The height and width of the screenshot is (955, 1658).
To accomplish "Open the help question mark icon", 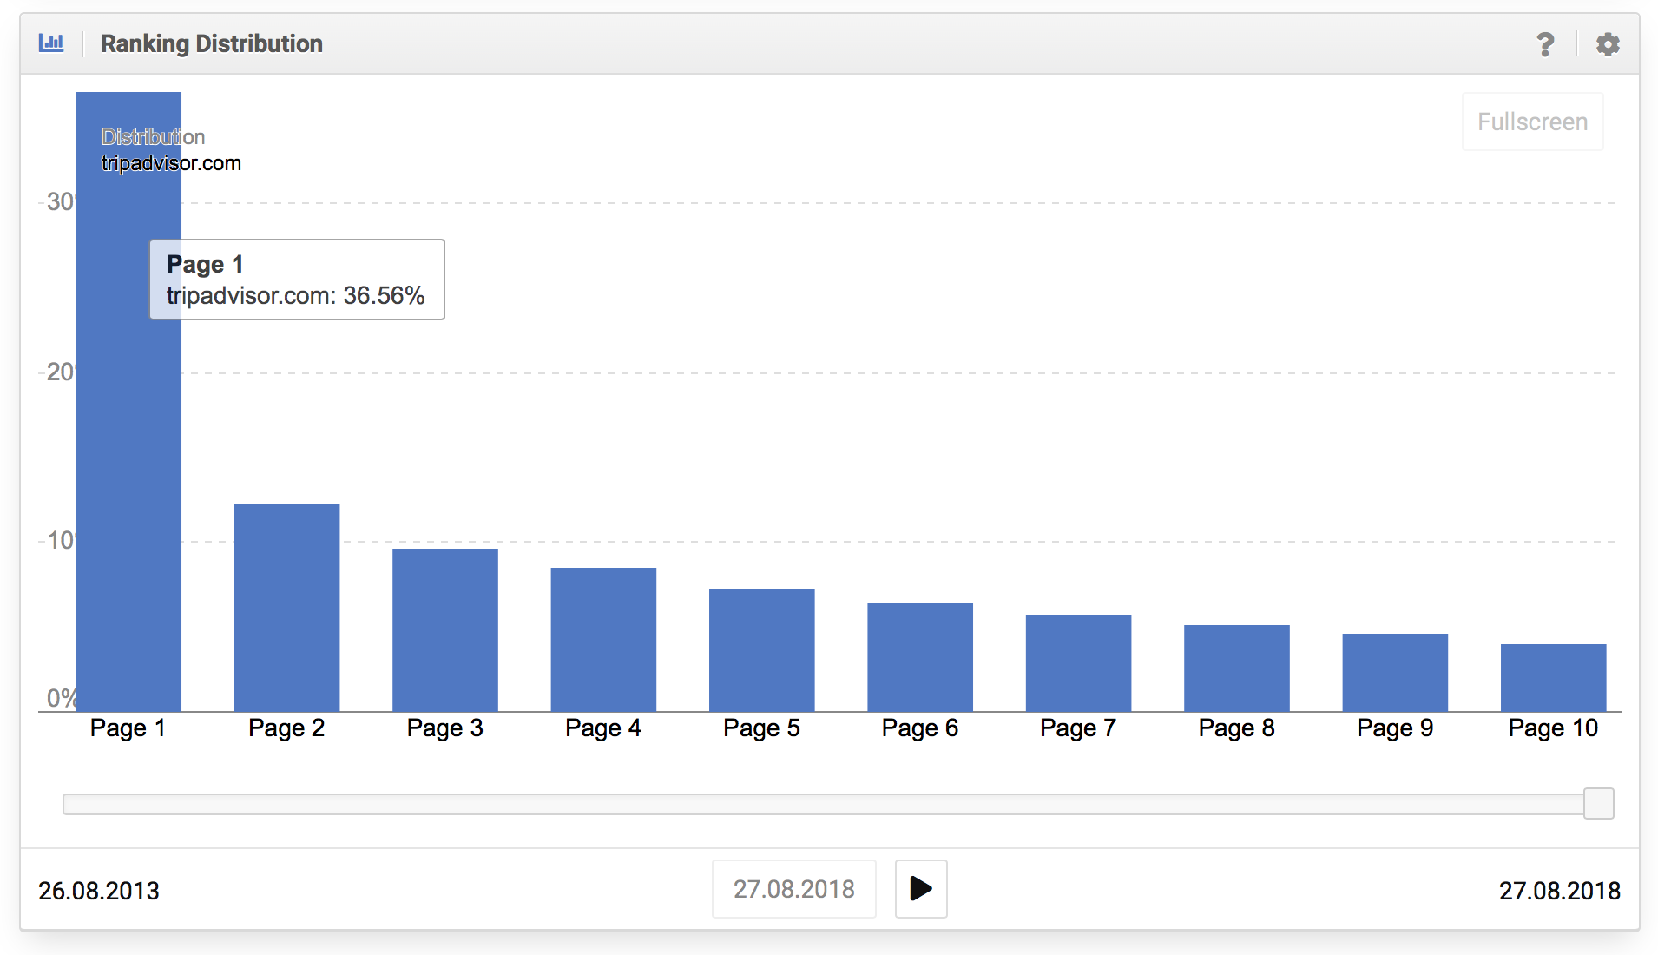I will 1545,44.
